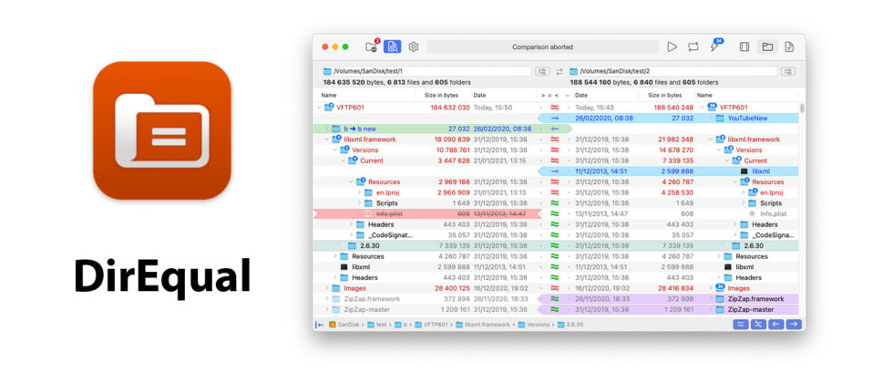Image resolution: width=893 pixels, height=383 pixels.
Task: Select the 'b → b new' green row
Action: coord(442,129)
